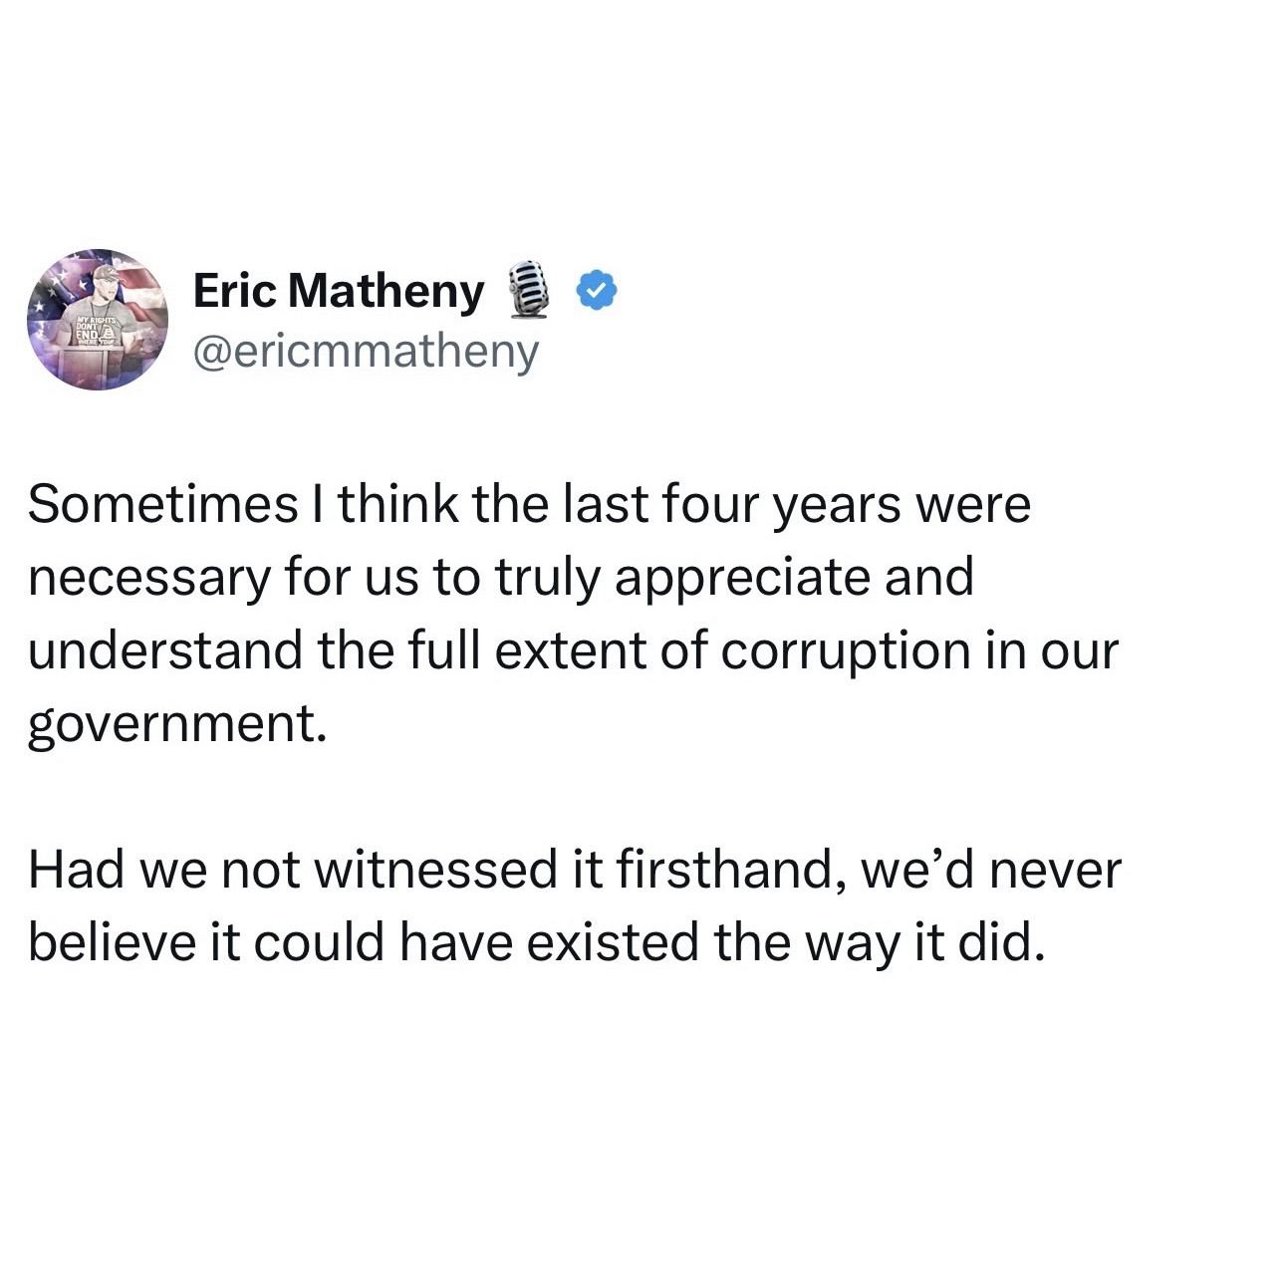Click the word "believe" in the tweet
This screenshot has width=1285, height=1281.
coord(110,941)
